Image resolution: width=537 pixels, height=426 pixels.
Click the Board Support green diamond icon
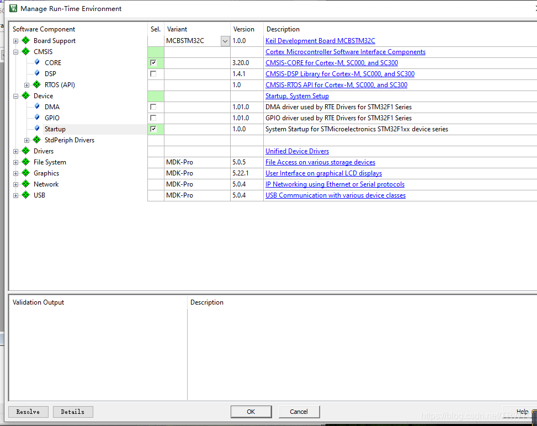pos(26,40)
